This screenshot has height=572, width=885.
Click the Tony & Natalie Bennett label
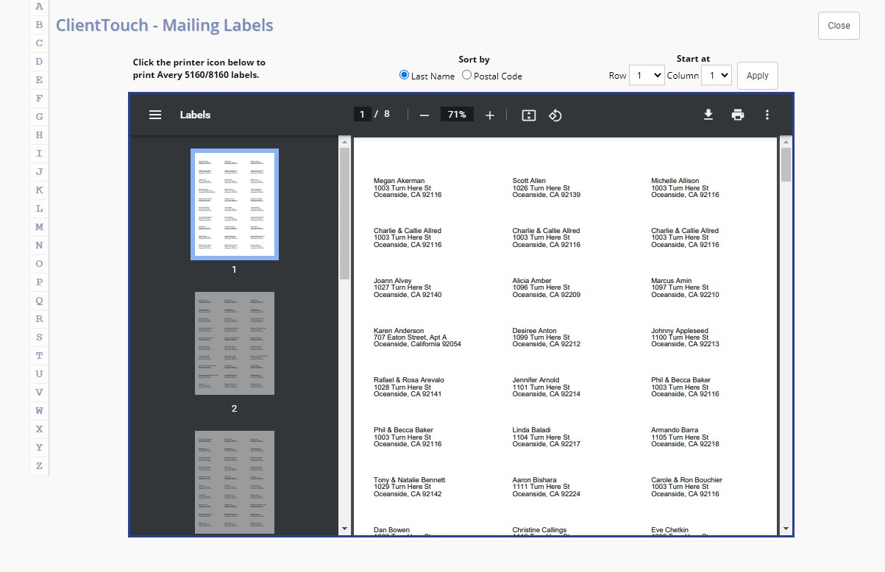point(409,487)
